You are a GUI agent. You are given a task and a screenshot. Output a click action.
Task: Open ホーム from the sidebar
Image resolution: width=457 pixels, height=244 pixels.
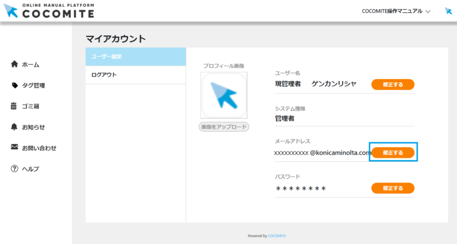(x=31, y=64)
